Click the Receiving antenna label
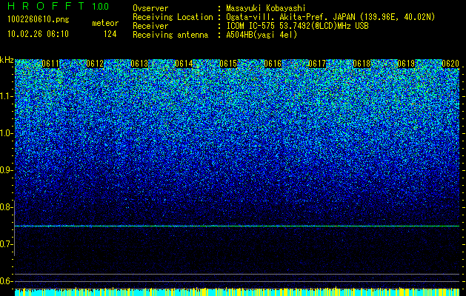466x296 pixels. [x=170, y=35]
